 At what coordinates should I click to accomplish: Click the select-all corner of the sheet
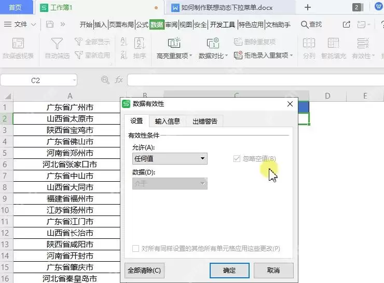click(x=7, y=96)
